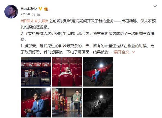View the close-up blue suit portrait
Viewport: 162px width, 118px height.
[36, 103]
